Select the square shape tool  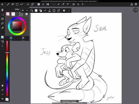click(17, 4)
